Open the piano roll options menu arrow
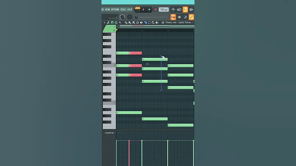This screenshot has width=296, height=166. pos(104,23)
